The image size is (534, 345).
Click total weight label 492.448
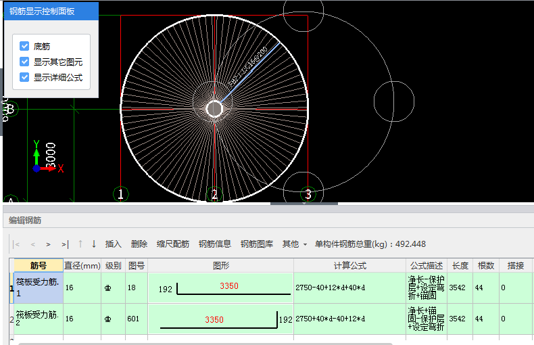[x=370, y=244]
